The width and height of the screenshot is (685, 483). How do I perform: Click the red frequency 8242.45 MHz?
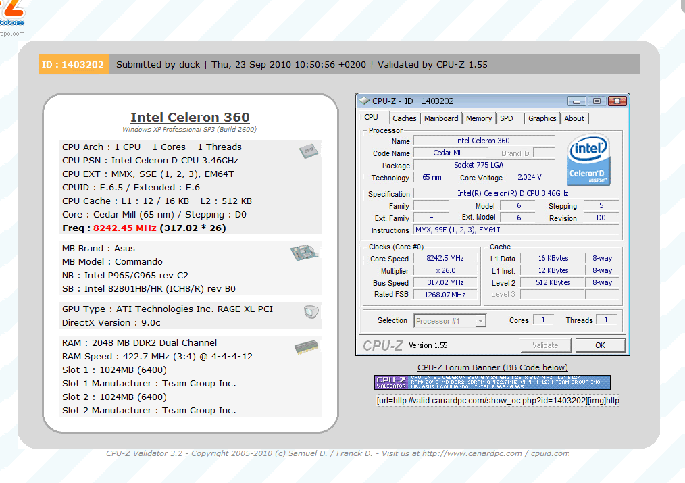[124, 228]
